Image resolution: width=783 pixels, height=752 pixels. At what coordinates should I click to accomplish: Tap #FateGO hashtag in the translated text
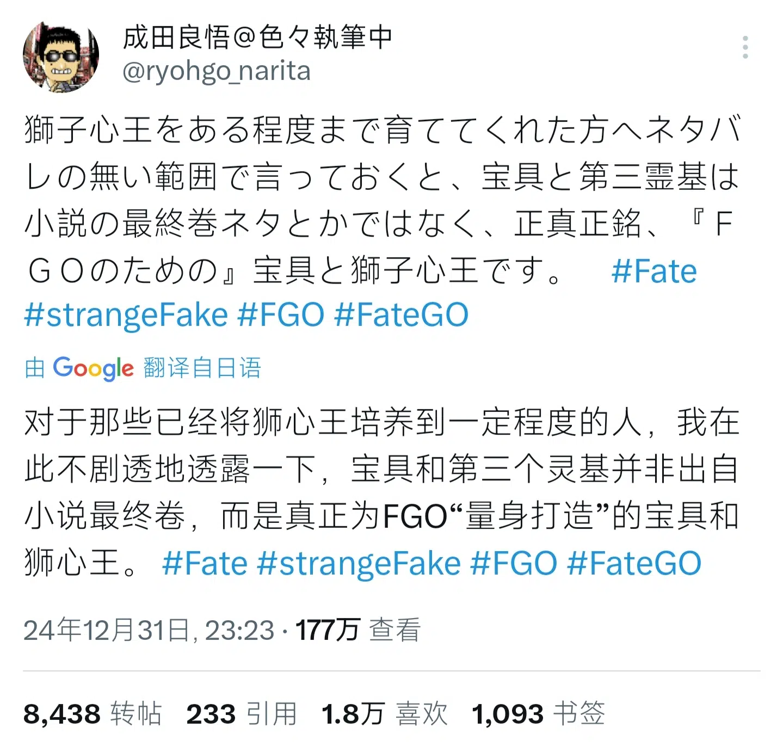tap(634, 563)
